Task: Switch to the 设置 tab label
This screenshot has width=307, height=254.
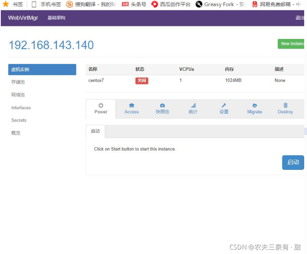Action: pos(224,112)
